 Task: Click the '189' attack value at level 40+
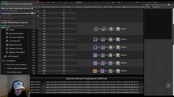44,37
